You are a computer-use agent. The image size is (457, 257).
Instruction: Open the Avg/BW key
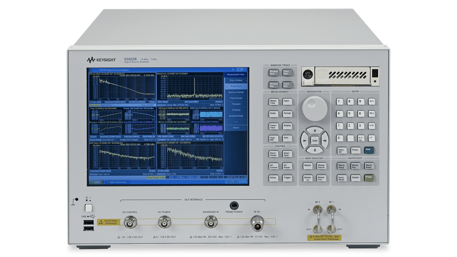pyautogui.click(x=273, y=138)
